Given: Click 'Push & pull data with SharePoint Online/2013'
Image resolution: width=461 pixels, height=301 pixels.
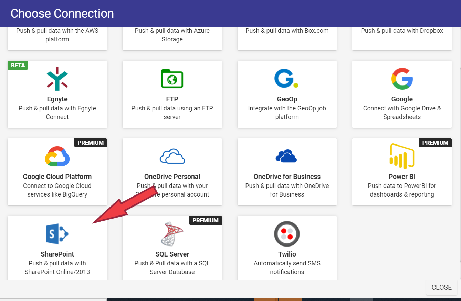Looking at the screenshot, I should click(57, 268).
